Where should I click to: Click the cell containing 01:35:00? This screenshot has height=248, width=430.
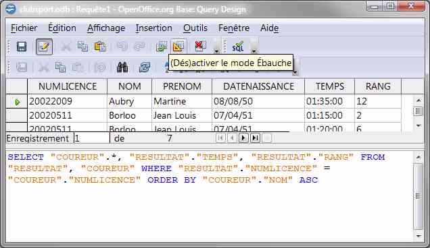pyautogui.click(x=330, y=102)
